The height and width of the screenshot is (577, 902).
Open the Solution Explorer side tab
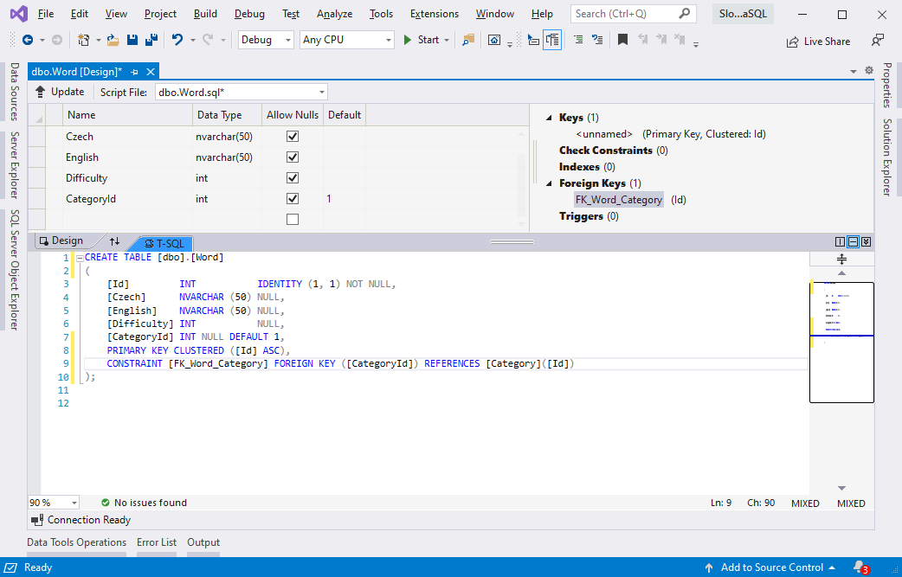click(887, 157)
